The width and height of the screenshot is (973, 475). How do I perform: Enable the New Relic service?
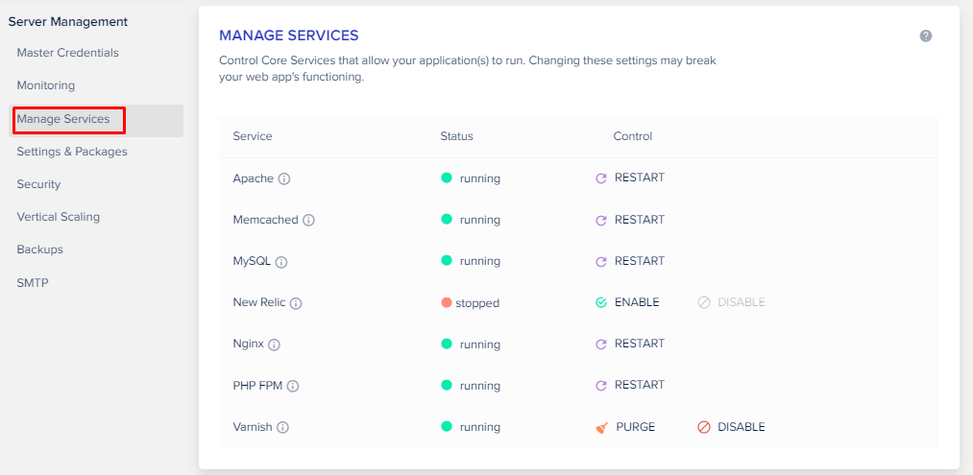point(627,302)
